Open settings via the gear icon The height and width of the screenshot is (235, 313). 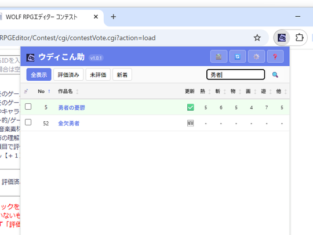point(256,56)
